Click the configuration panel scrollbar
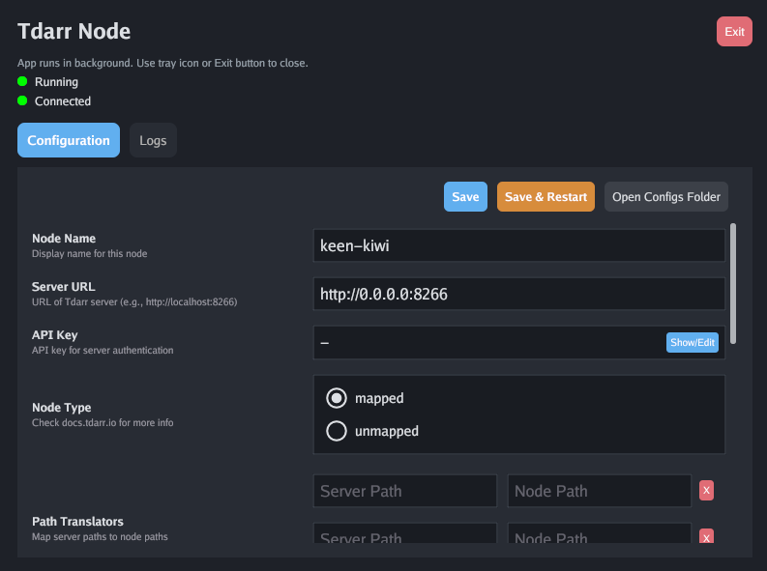The width and height of the screenshot is (767, 571). pyautogui.click(x=733, y=283)
